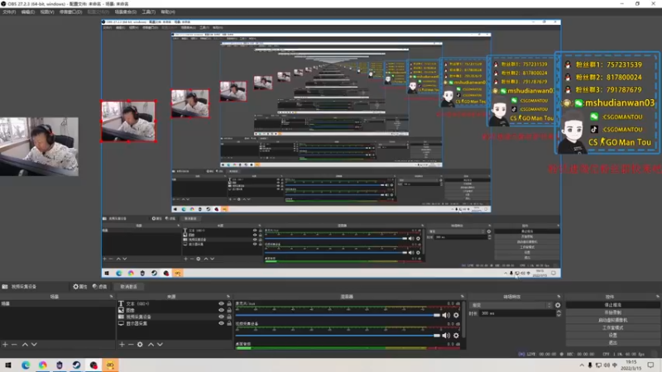
Task: Mute the 麦克风/Aux speaker icon
Action: [446, 315]
